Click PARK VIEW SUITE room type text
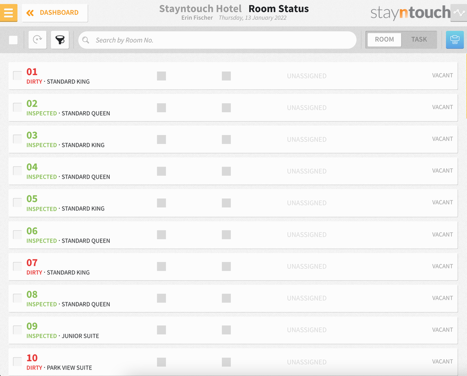 pos(70,368)
